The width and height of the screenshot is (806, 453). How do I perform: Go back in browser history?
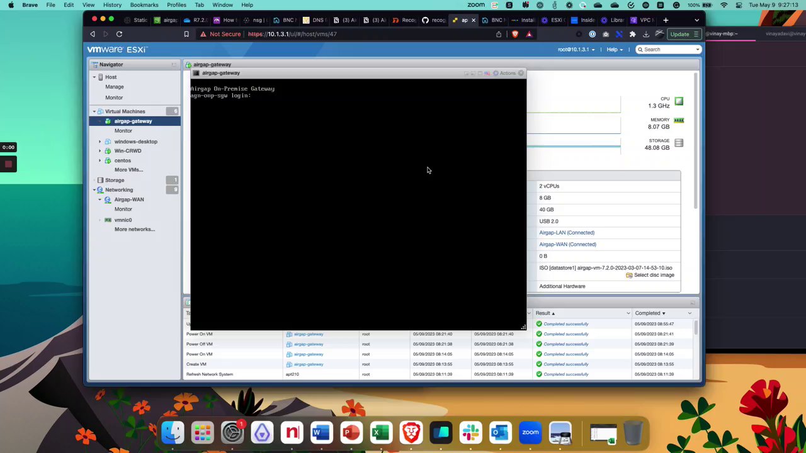93,34
